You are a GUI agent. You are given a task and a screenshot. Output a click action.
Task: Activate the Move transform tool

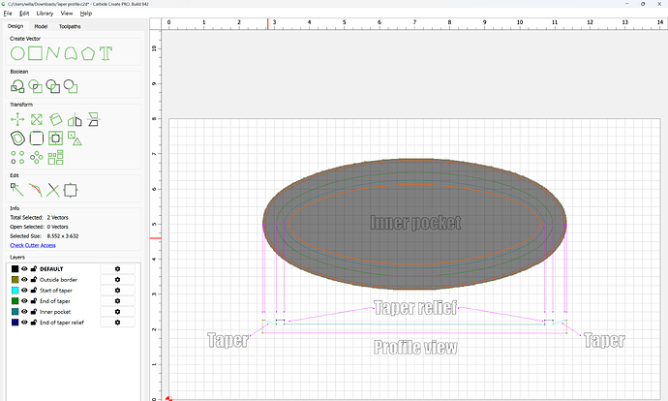16,119
